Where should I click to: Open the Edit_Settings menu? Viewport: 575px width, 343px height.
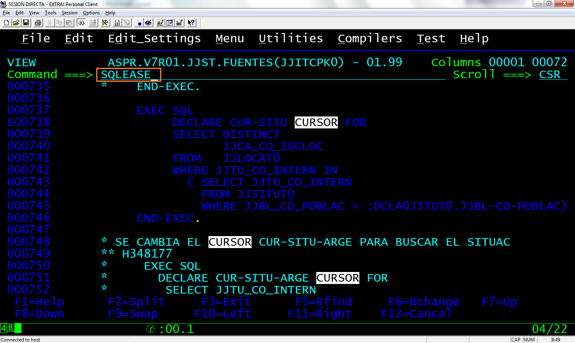click(x=154, y=38)
